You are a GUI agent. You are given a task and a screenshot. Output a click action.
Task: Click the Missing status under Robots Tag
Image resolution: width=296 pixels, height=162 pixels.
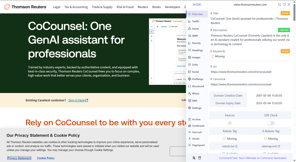tap(230, 139)
